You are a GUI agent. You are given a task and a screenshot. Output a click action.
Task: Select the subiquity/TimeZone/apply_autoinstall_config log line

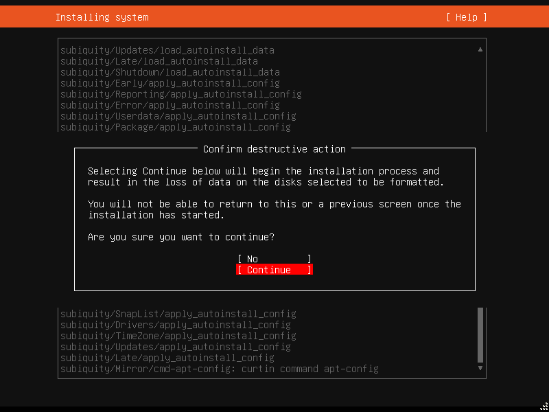coord(178,336)
